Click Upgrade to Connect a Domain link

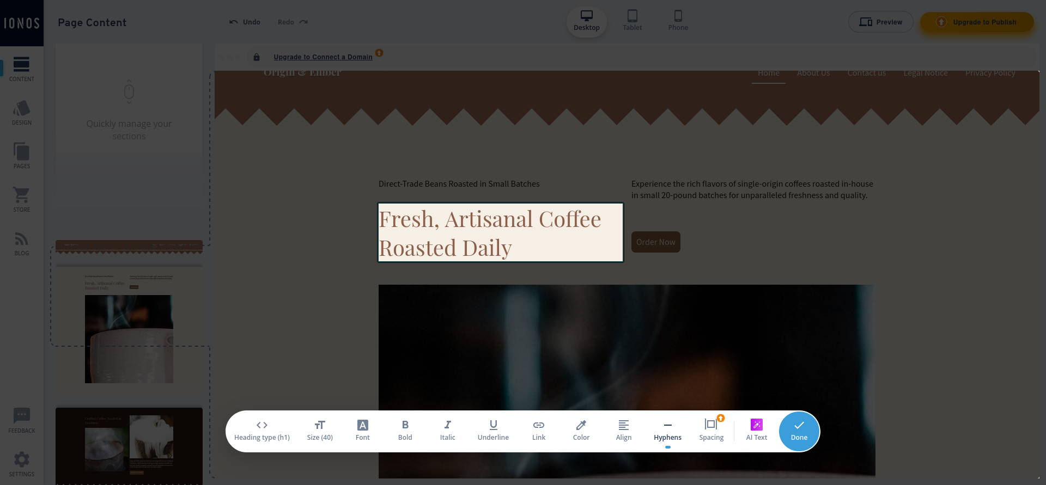323,57
